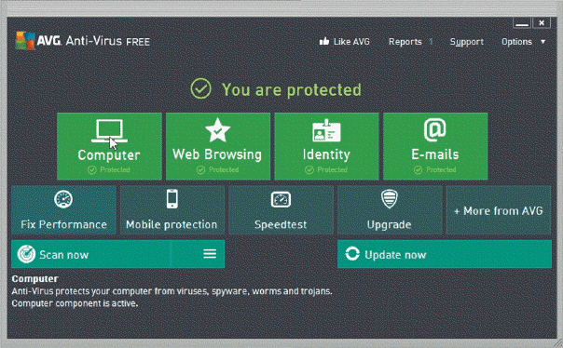The height and width of the screenshot is (348, 563).
Task: Click the Like AVG link
Action: pos(351,42)
